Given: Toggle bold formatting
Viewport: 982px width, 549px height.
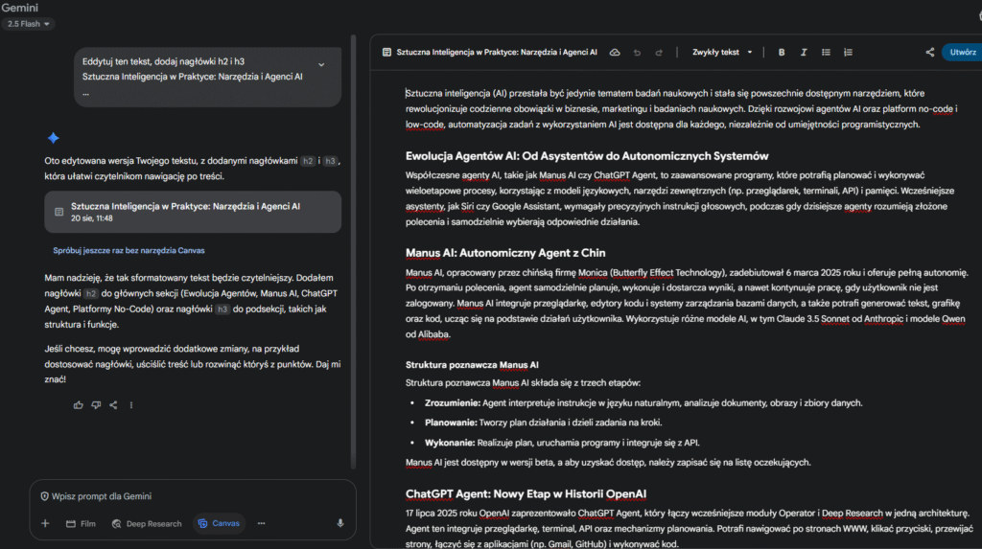Looking at the screenshot, I should (x=781, y=53).
